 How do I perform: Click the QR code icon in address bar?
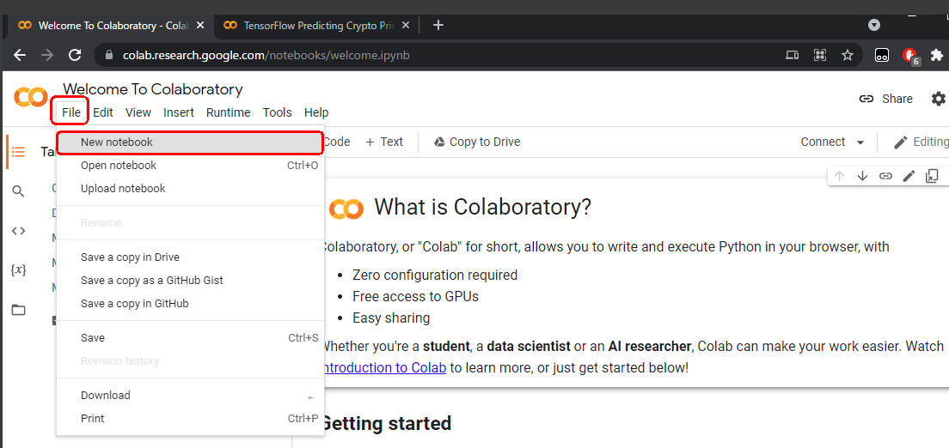(820, 55)
